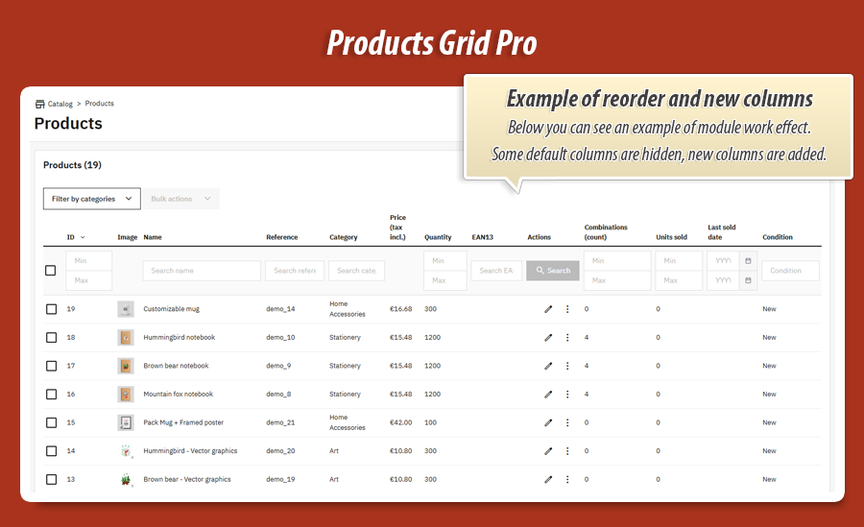The height and width of the screenshot is (527, 864).
Task: Edit the Hummingbird notebook product
Action: pyautogui.click(x=548, y=337)
